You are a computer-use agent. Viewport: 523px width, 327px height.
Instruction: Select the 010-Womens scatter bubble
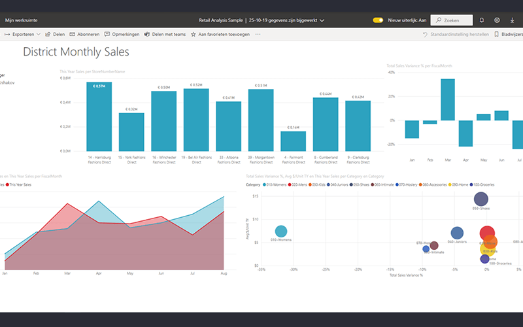point(281,232)
